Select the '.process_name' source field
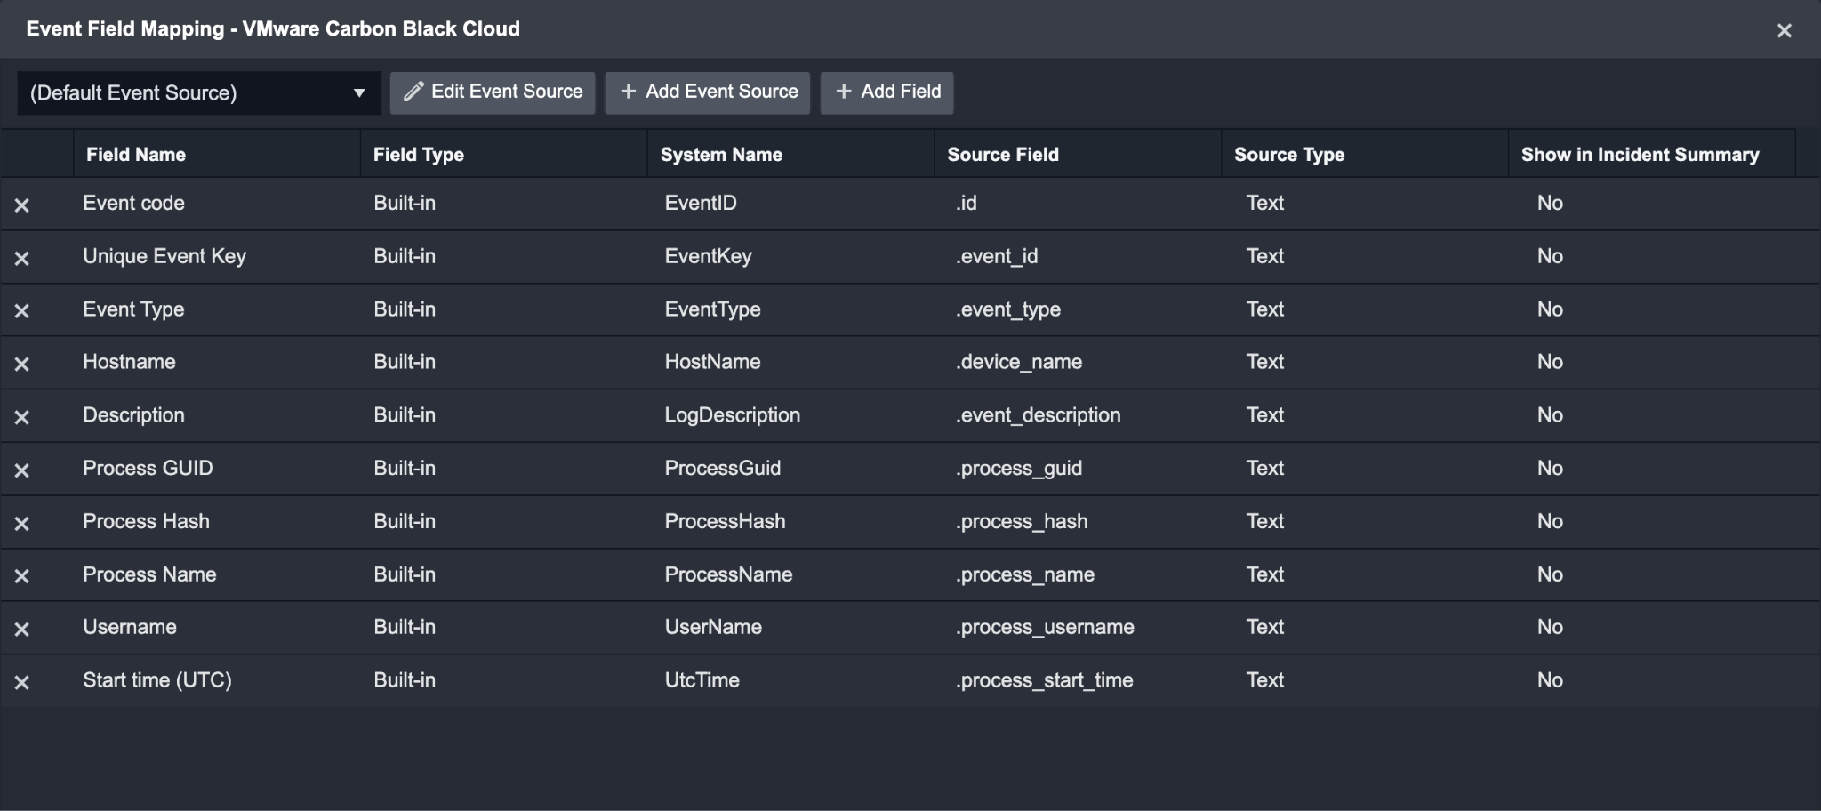The height and width of the screenshot is (811, 1821). click(x=1025, y=574)
